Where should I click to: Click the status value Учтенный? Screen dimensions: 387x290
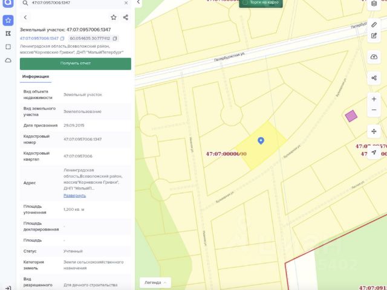pyautogui.click(x=73, y=251)
